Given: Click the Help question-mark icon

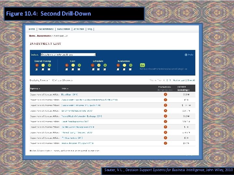Looking at the screenshot, I should coord(186,55).
